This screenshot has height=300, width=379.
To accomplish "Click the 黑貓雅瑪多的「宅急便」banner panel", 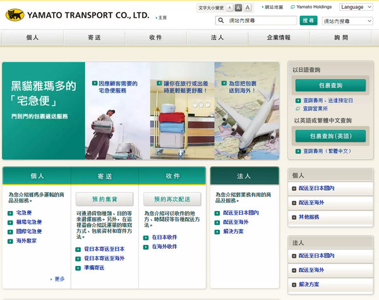I will tap(44, 111).
